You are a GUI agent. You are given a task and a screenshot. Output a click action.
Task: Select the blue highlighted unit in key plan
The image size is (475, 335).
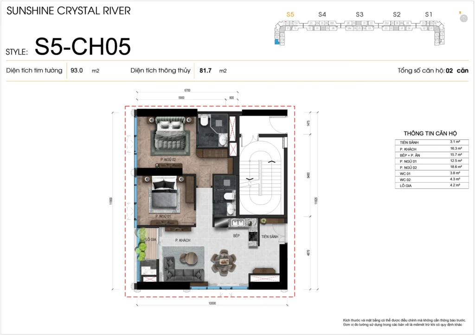277,42
